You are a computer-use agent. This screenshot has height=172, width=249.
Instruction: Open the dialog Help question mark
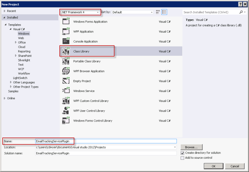[x=240, y=4]
